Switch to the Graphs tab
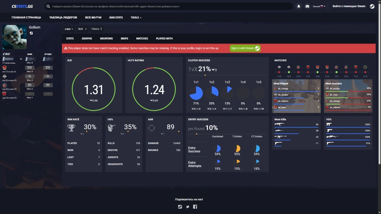 click(x=87, y=38)
